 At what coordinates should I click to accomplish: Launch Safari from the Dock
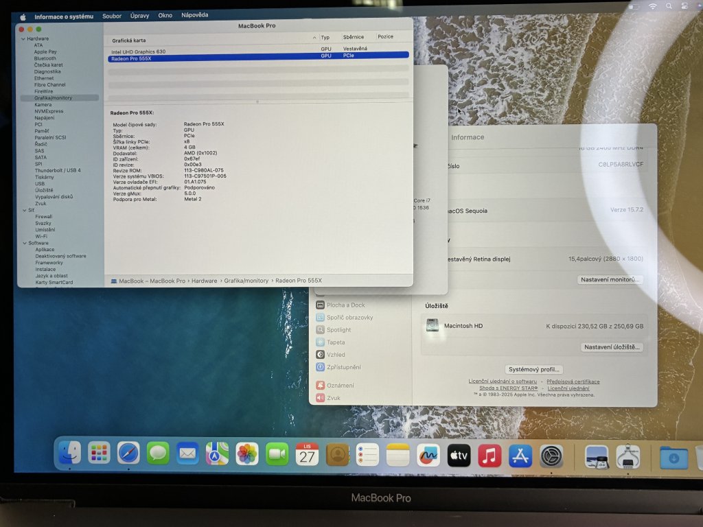pyautogui.click(x=128, y=454)
